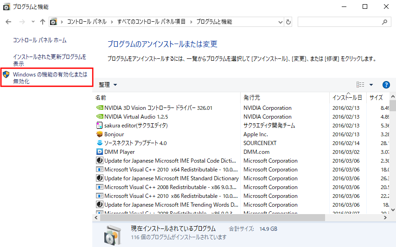The height and width of the screenshot is (247, 396).
Task: Sort by サイズ column header
Action: (378, 98)
